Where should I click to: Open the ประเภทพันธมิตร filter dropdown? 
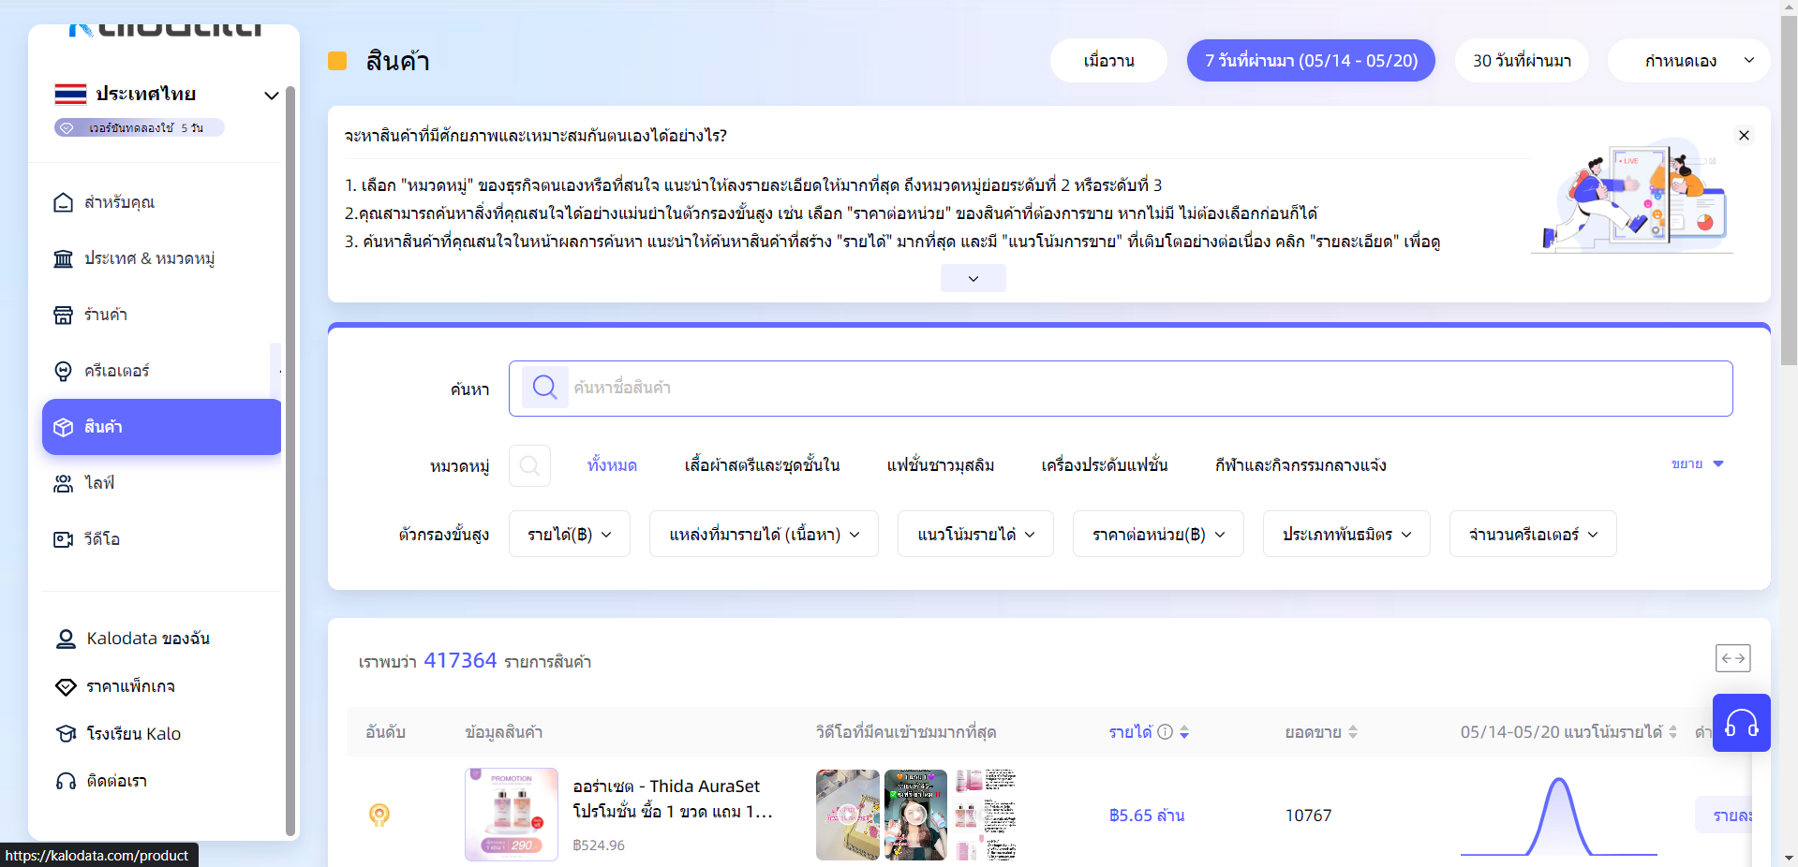point(1345,534)
